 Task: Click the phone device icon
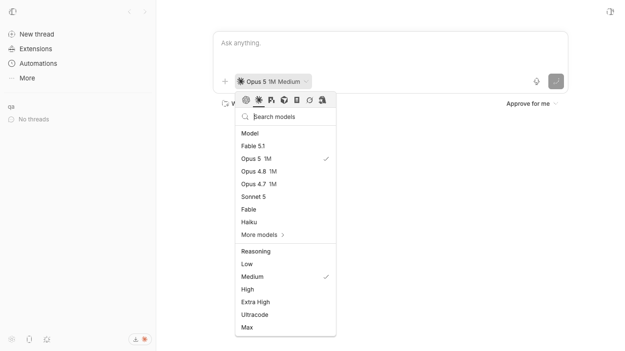click(29, 339)
